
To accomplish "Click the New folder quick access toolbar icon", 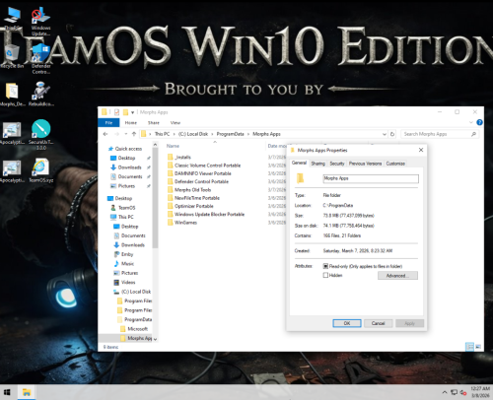I will (x=125, y=112).
